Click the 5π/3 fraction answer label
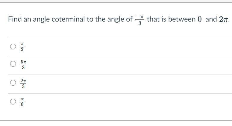Screen dimensions: 232x126 (x=23, y=64)
